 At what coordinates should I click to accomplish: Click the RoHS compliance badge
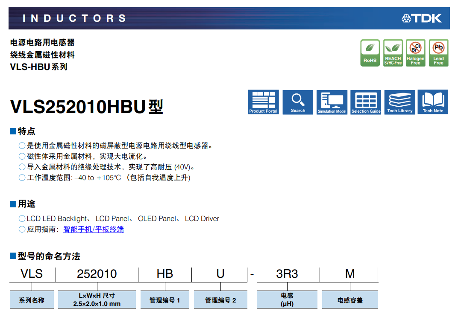coord(370,53)
